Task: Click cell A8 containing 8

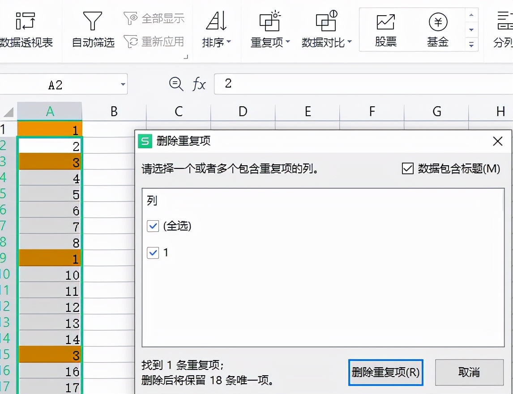Action: coord(49,242)
